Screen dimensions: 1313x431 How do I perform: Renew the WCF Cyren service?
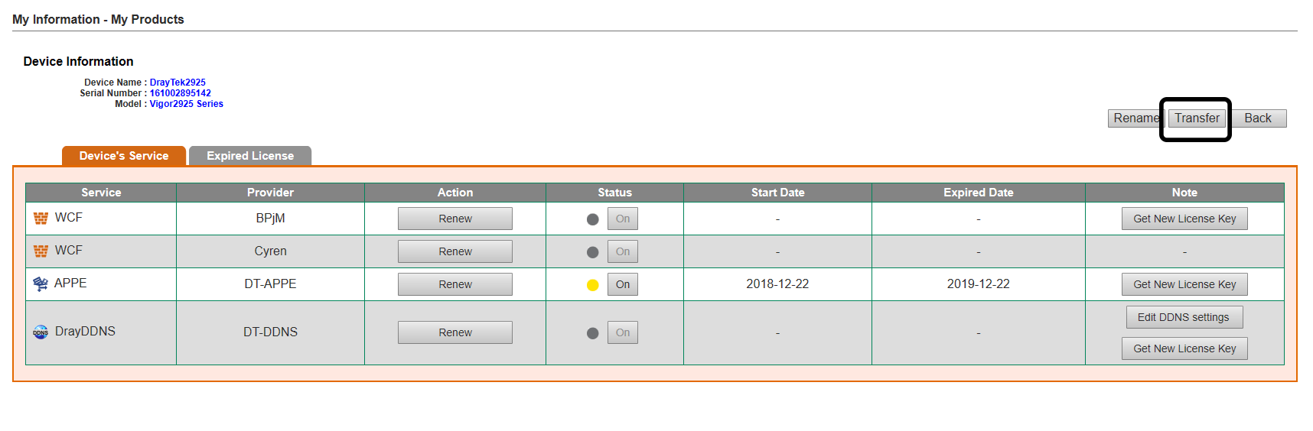(455, 251)
